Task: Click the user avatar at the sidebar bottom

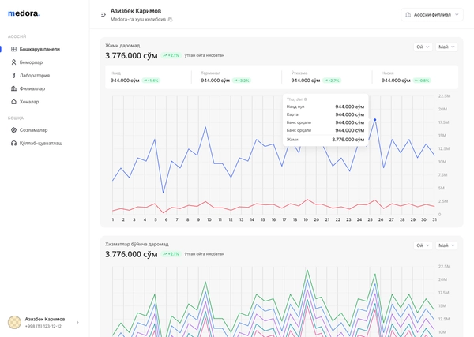Action: coord(14,322)
